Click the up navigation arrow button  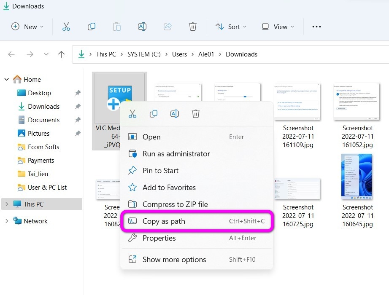[x=61, y=54]
